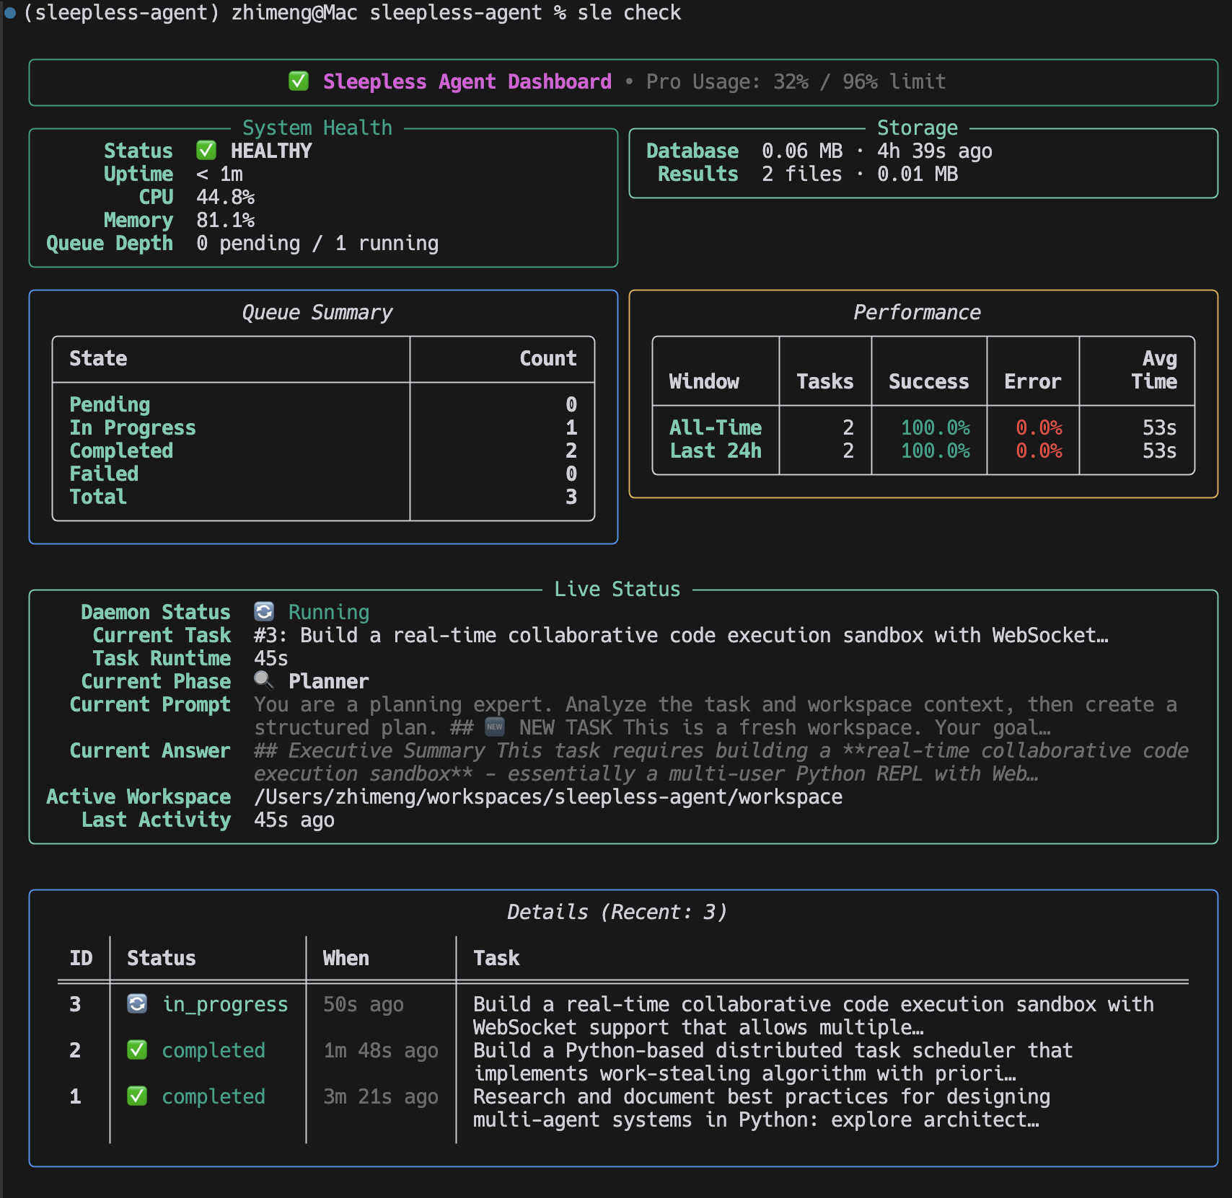Image resolution: width=1232 pixels, height=1198 pixels.
Task: Click the green check icon next to HEALTHY
Action: pos(206,151)
